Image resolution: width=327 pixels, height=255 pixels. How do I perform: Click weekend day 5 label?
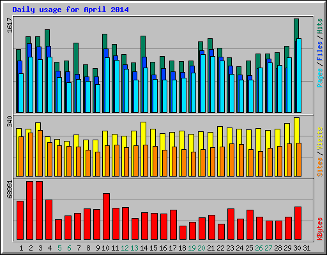[59, 248]
